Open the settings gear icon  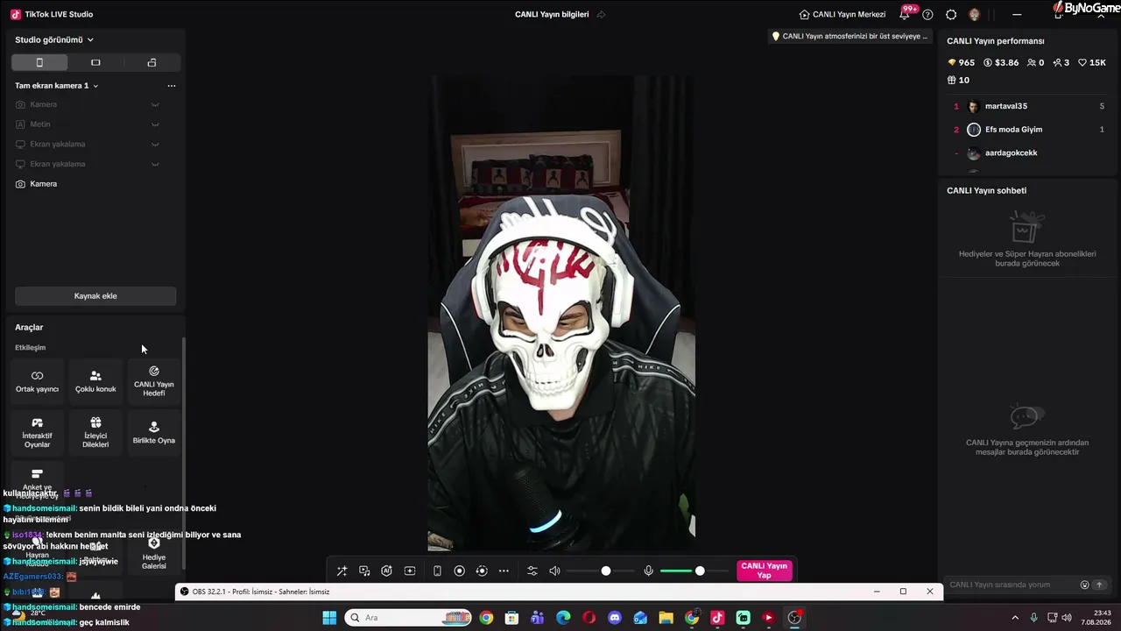[951, 14]
